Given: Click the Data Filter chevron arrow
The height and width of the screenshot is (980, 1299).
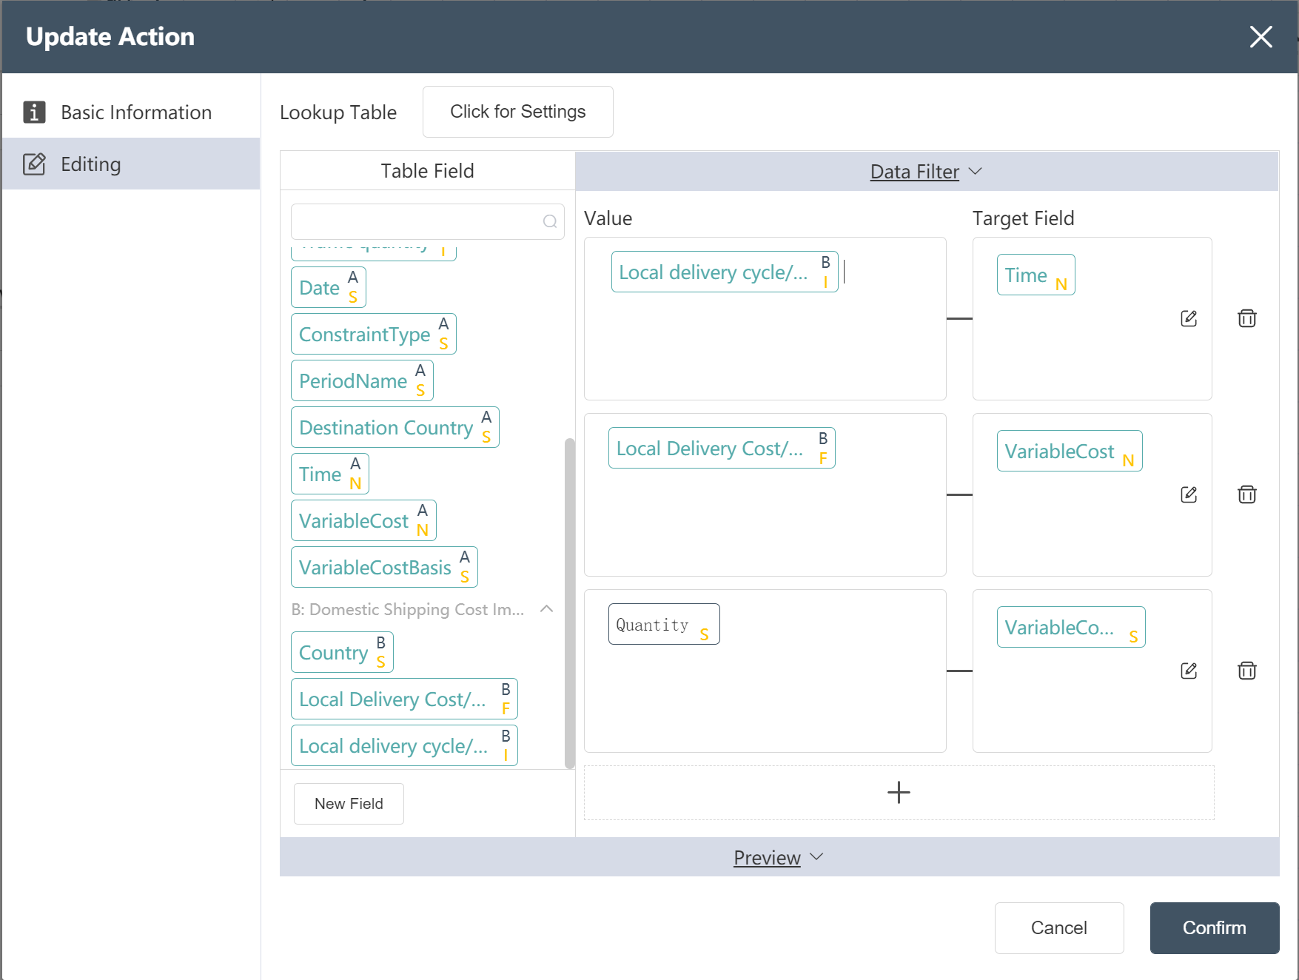Looking at the screenshot, I should [x=976, y=171].
